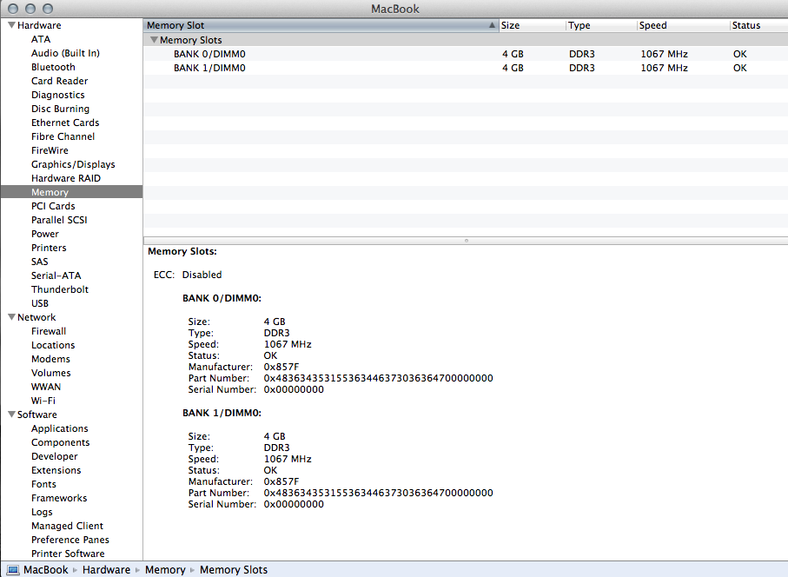Open the USB hardware entry
The height and width of the screenshot is (577, 788).
40,303
